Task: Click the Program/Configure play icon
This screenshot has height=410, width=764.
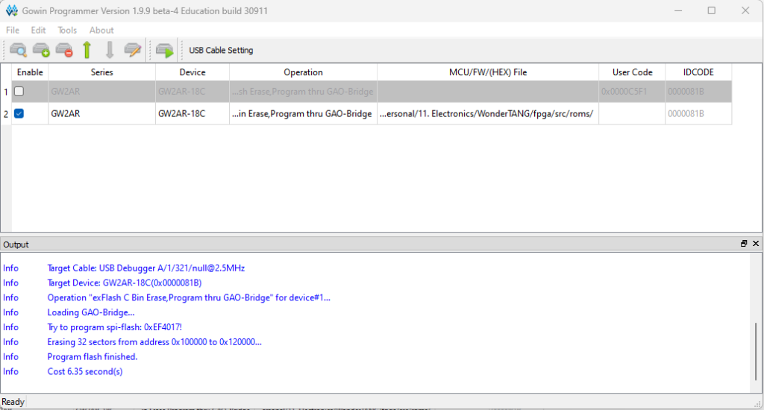Action: pos(164,51)
